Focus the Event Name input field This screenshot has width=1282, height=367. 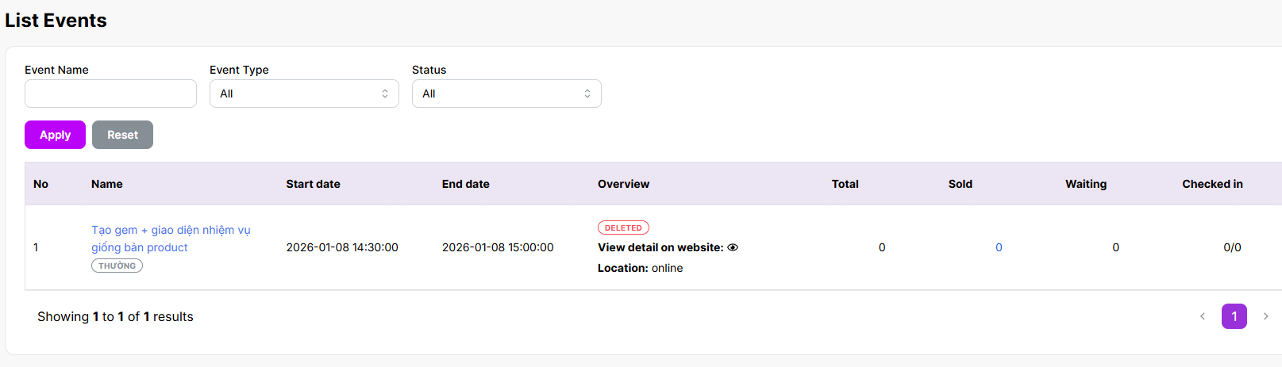pyautogui.click(x=110, y=94)
